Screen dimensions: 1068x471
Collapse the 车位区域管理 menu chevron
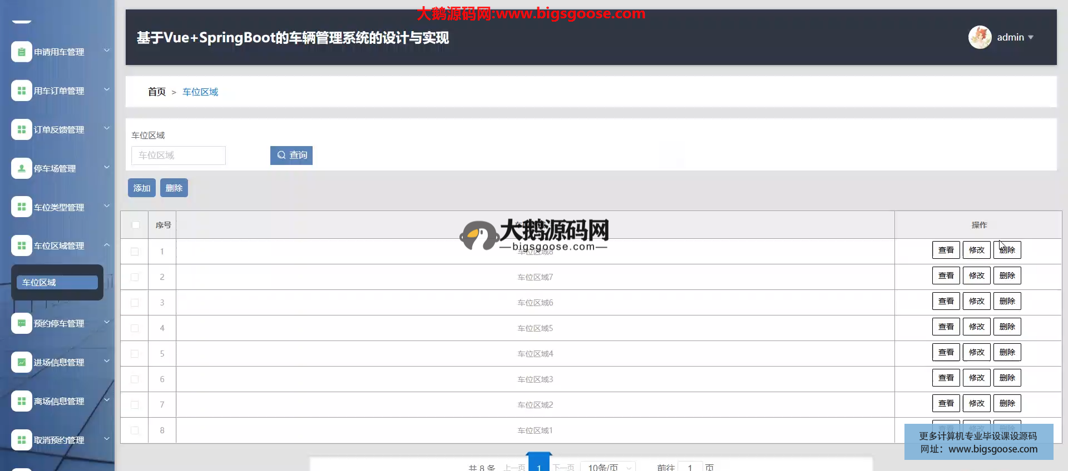point(107,245)
